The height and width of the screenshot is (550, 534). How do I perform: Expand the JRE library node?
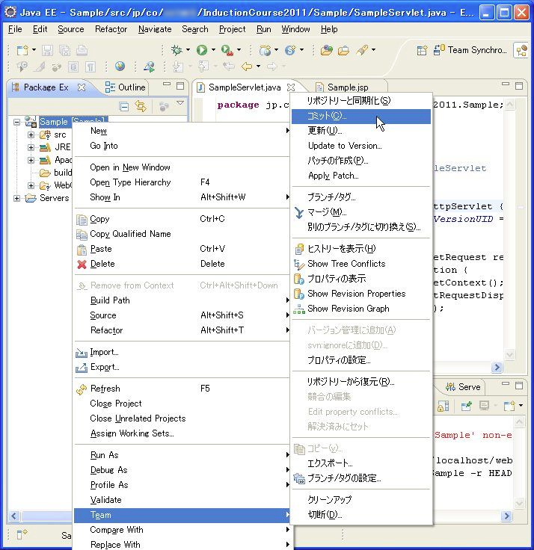point(31,147)
